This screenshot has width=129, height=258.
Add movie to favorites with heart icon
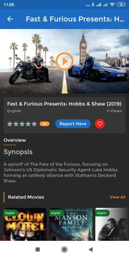click(100, 124)
